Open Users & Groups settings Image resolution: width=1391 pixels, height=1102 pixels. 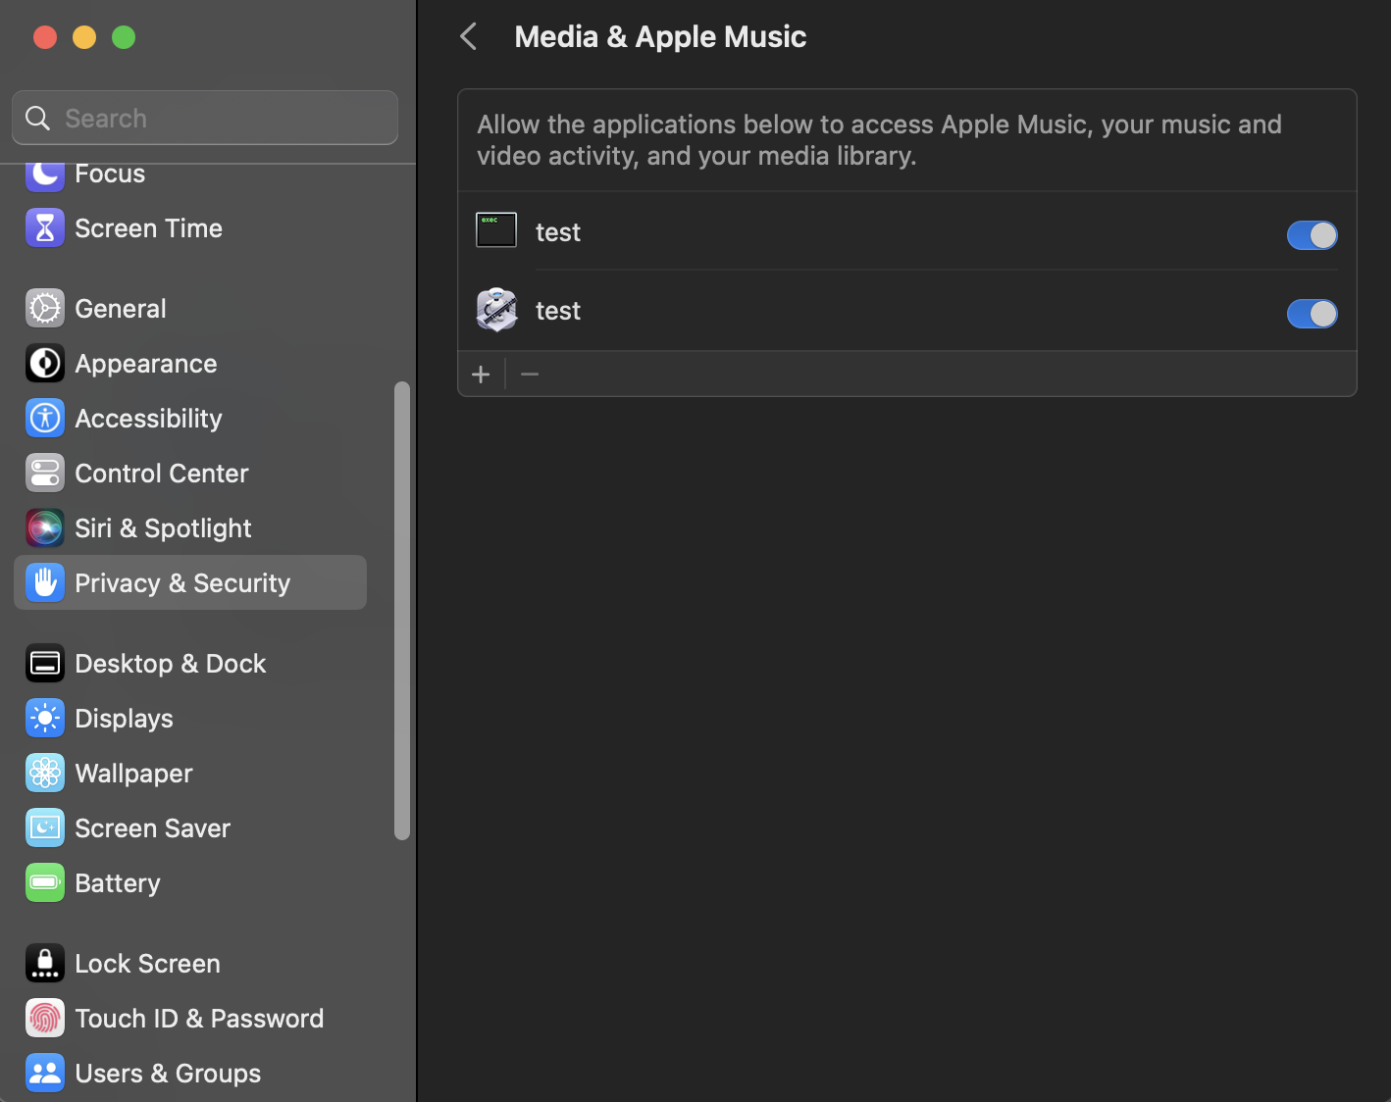click(168, 1074)
